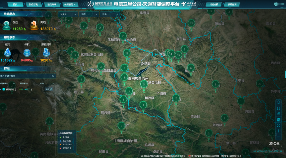Open the 语音外呼 menu
Screen dimensions: 286x158
click(x=52, y=4)
